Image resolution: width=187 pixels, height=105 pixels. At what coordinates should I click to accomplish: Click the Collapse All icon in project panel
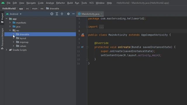pos(62,14)
